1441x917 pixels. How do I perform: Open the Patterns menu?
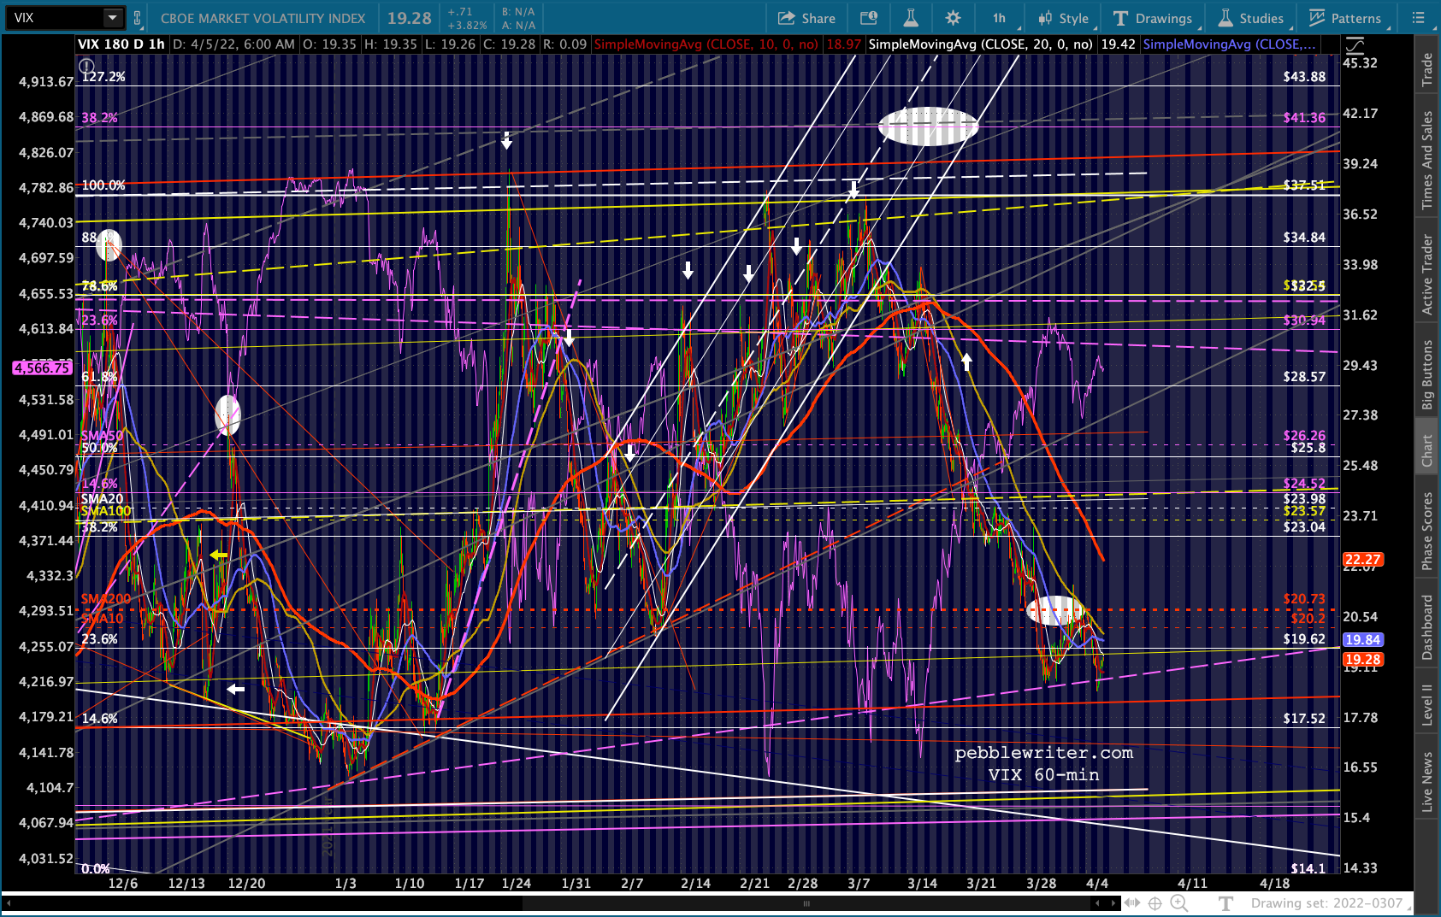coord(1345,18)
